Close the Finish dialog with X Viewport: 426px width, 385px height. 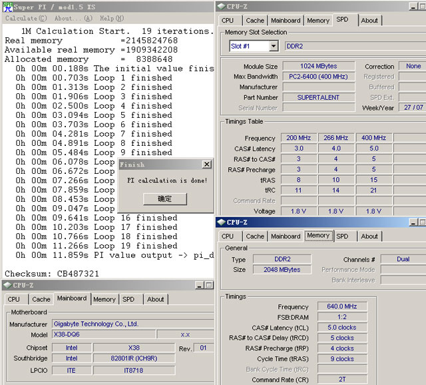click(x=206, y=165)
